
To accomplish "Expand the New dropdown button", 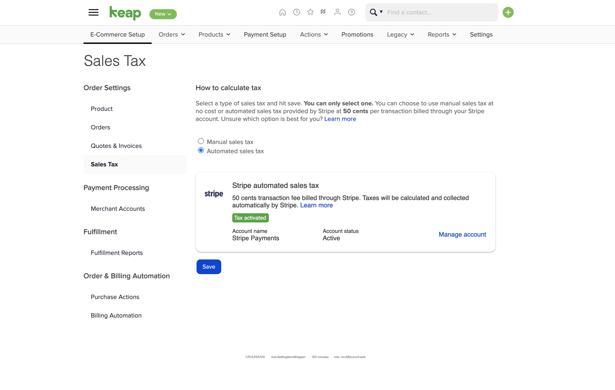I will pyautogui.click(x=163, y=14).
